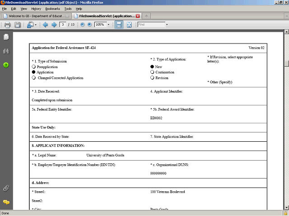
Task: Go to next page with right arrow
Action: (54, 25)
